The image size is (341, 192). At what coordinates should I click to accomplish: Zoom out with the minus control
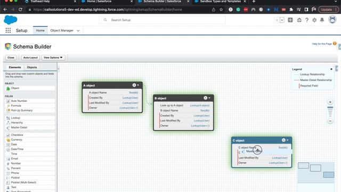pos(330,121)
